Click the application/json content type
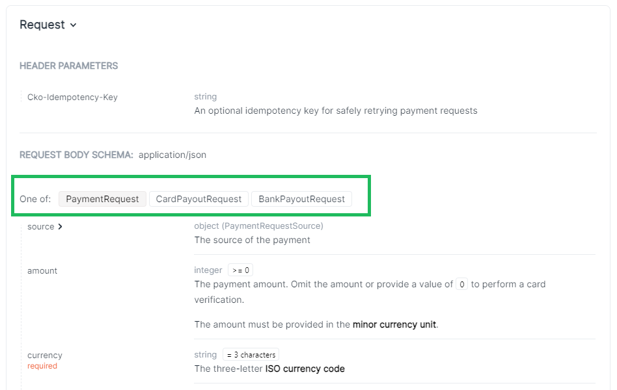 (172, 155)
